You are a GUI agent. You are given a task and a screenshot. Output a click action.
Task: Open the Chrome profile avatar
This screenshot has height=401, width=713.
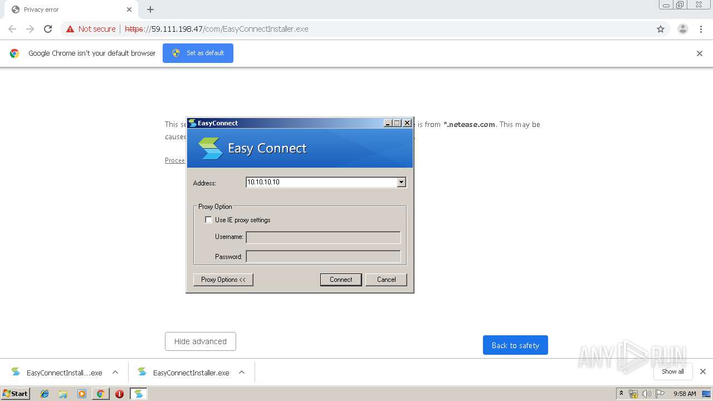pyautogui.click(x=682, y=29)
